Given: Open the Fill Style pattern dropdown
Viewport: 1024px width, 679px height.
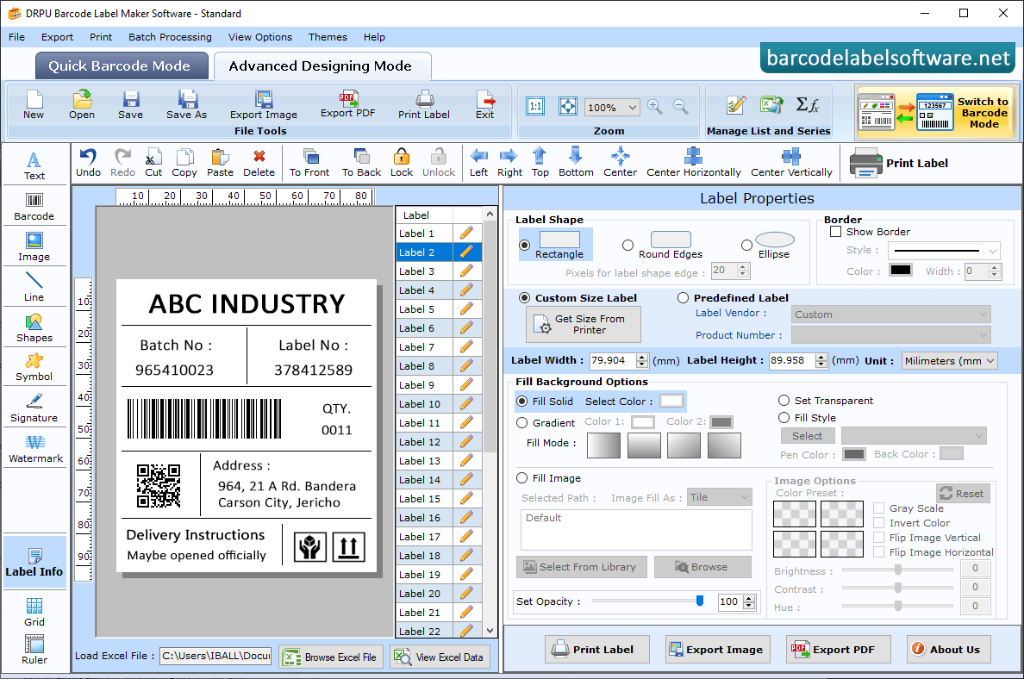Looking at the screenshot, I should click(914, 435).
